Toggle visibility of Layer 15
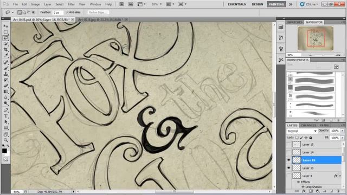 pyautogui.click(x=289, y=145)
